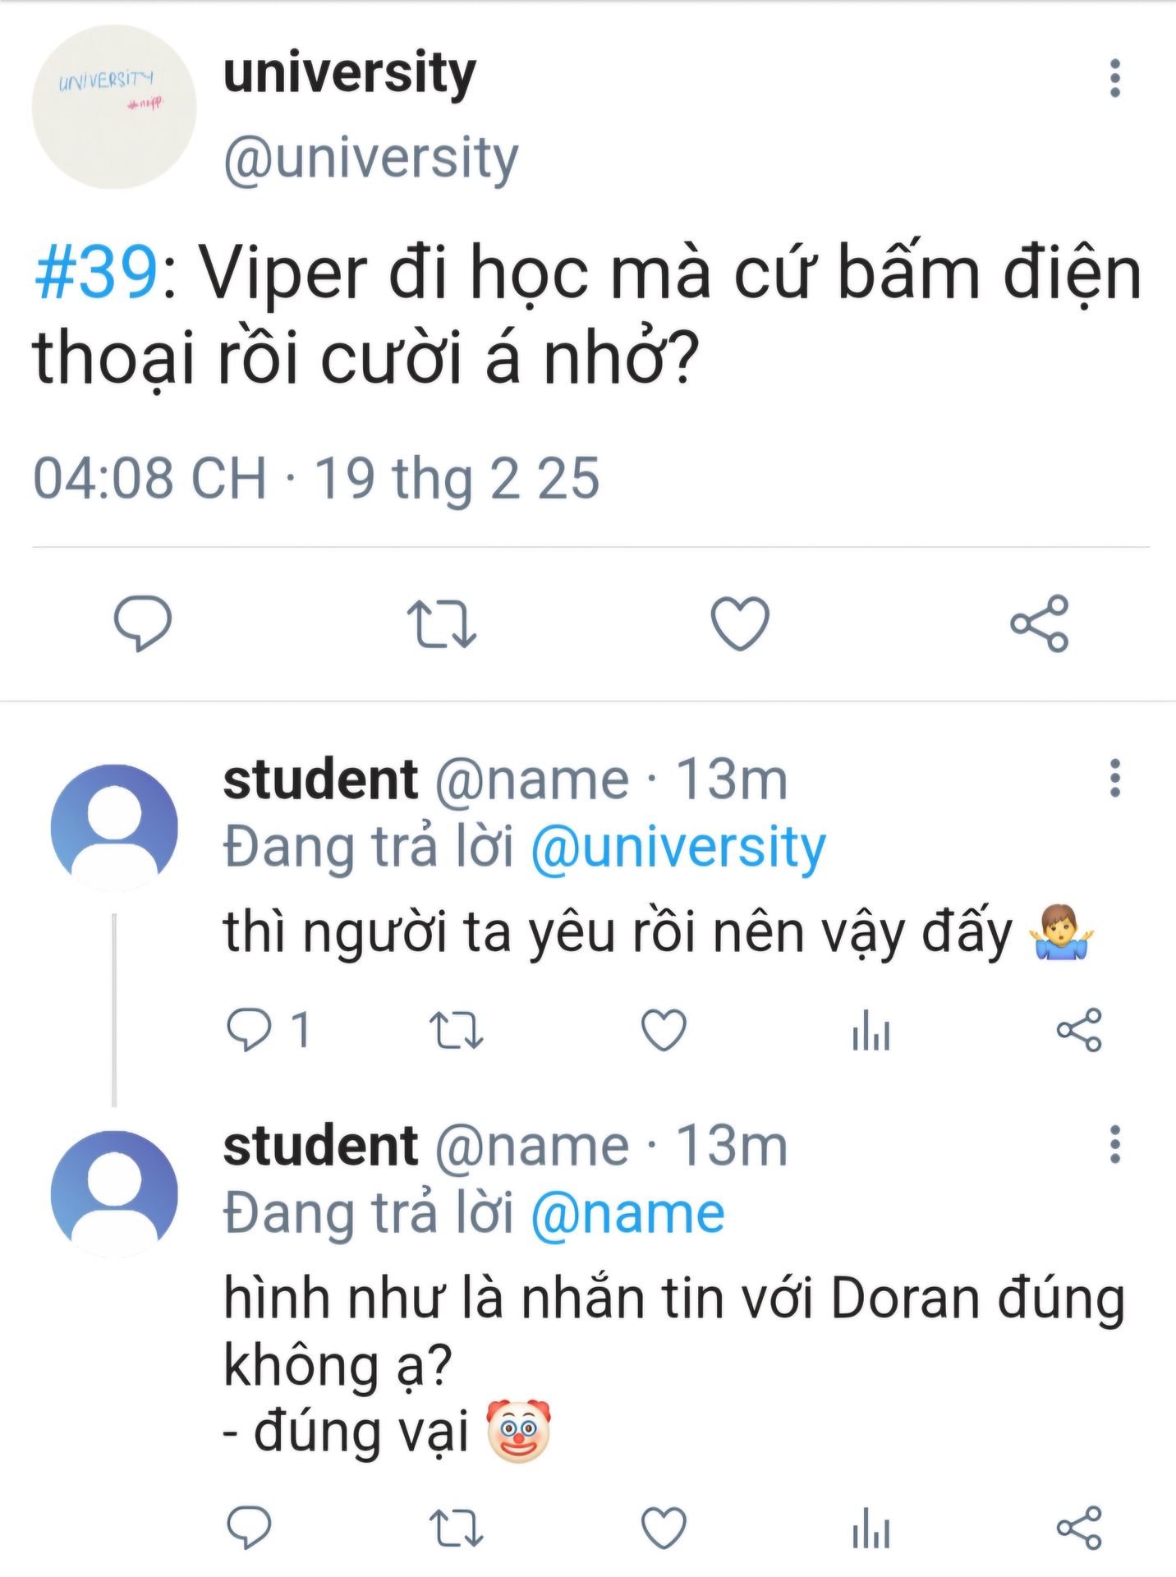The image size is (1176, 1577).
Task: Share the main university tweet
Action: (x=1040, y=624)
